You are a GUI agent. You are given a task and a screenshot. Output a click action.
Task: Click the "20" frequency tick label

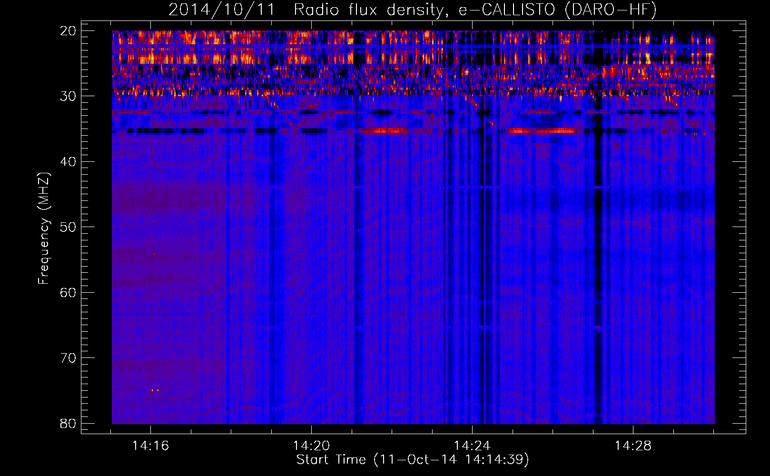point(68,31)
